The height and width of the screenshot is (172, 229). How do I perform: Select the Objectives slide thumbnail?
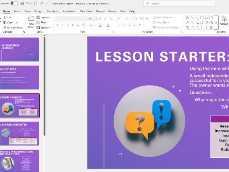tap(19, 77)
